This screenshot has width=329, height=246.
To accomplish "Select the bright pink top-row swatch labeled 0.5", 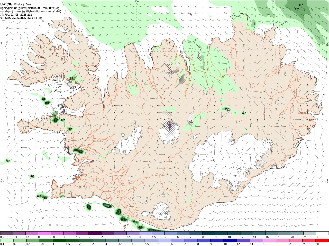I will [44, 233].
